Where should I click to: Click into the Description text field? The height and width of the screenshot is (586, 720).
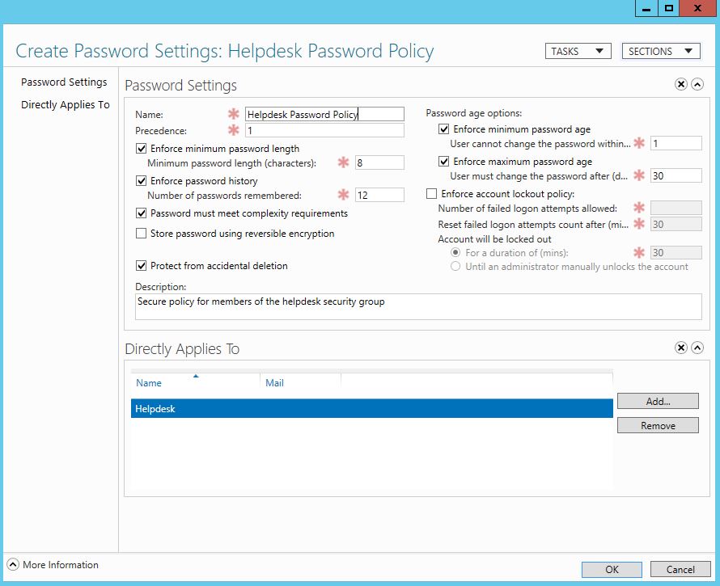pyautogui.click(x=418, y=306)
